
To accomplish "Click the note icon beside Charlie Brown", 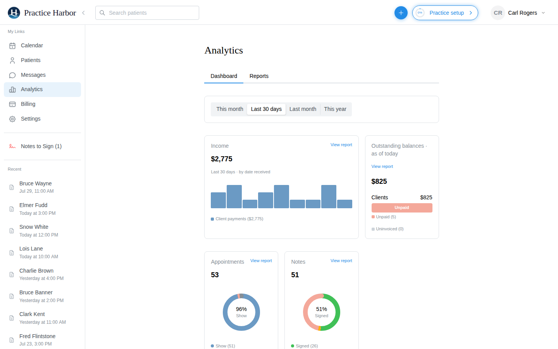I will pos(12,275).
